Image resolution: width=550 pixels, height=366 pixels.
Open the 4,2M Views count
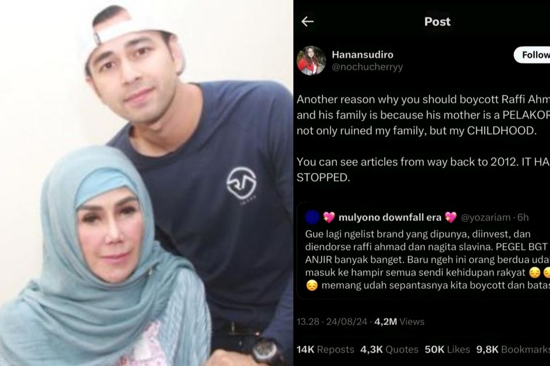(x=399, y=321)
